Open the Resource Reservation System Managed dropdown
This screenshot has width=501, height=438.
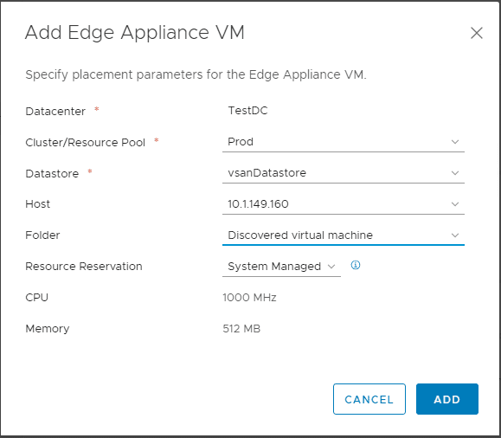[x=281, y=267]
